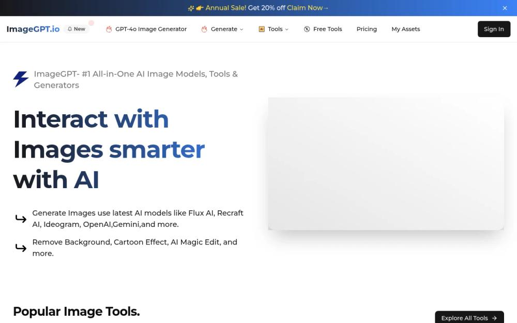Screen dimensions: 517x323
Task: Click the 'Popular Image Tools.' heading
Action: [76, 311]
